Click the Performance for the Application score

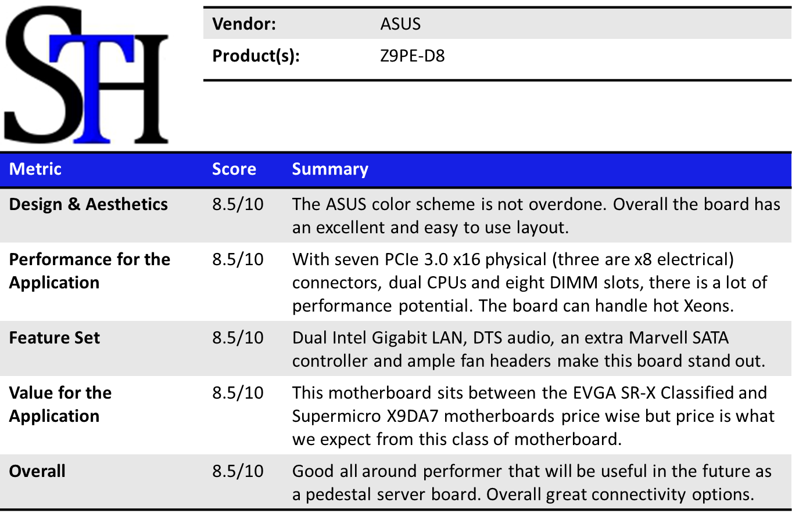tap(238, 259)
